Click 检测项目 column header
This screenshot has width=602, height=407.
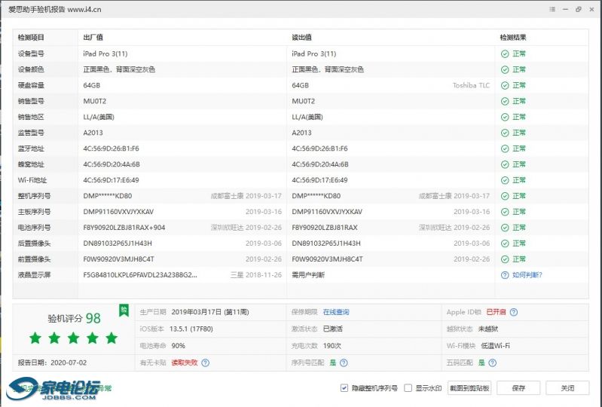[x=31, y=38]
